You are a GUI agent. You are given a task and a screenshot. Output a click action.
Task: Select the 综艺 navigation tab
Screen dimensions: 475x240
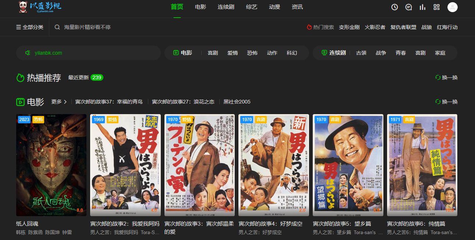pos(252,7)
